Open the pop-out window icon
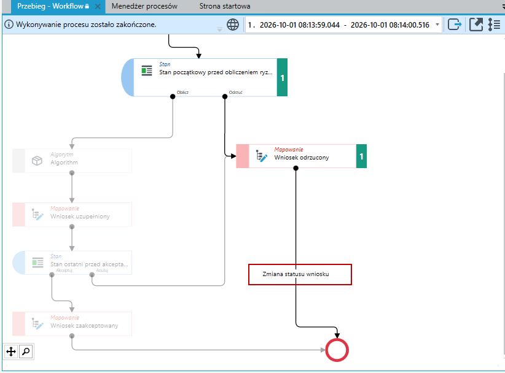 coord(476,25)
